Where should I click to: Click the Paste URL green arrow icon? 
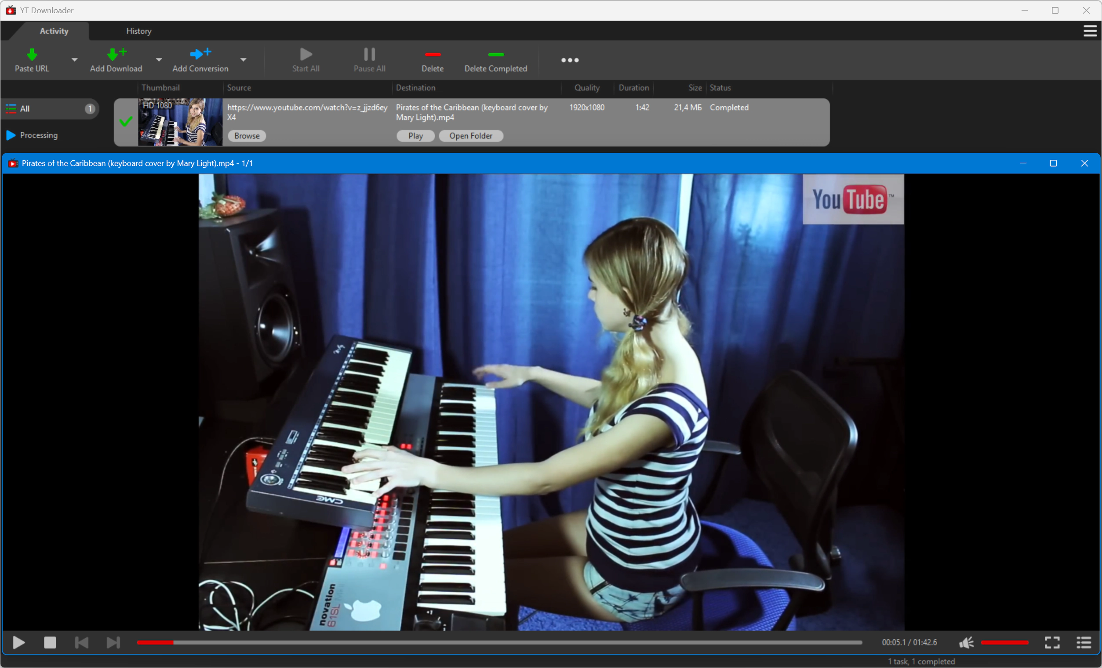coord(32,54)
